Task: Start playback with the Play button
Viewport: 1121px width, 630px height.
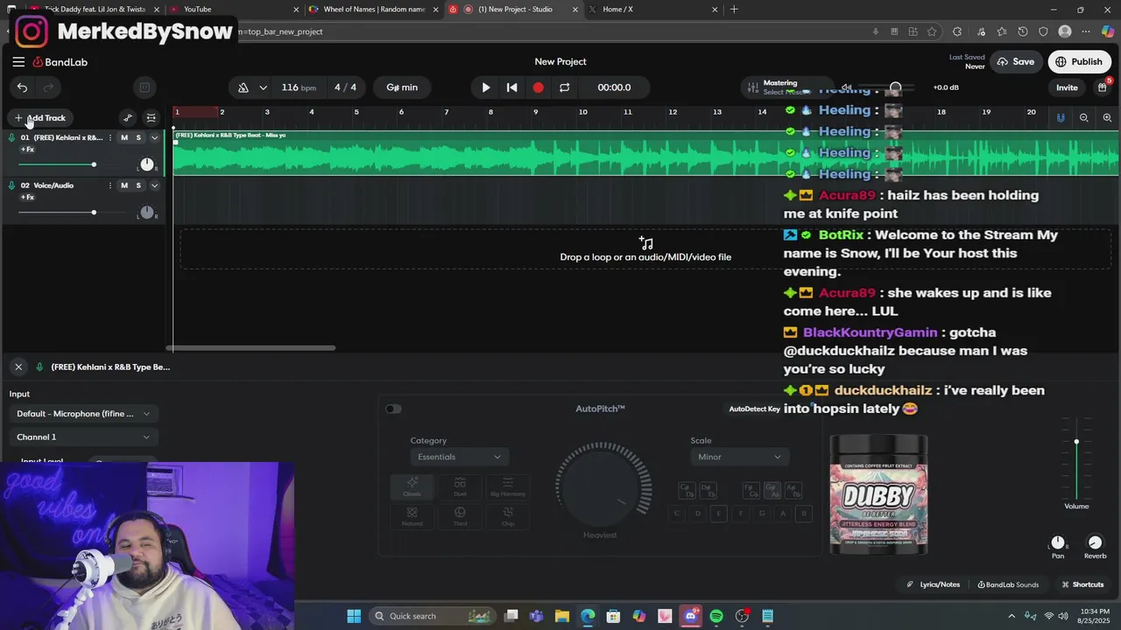Action: 486,87
